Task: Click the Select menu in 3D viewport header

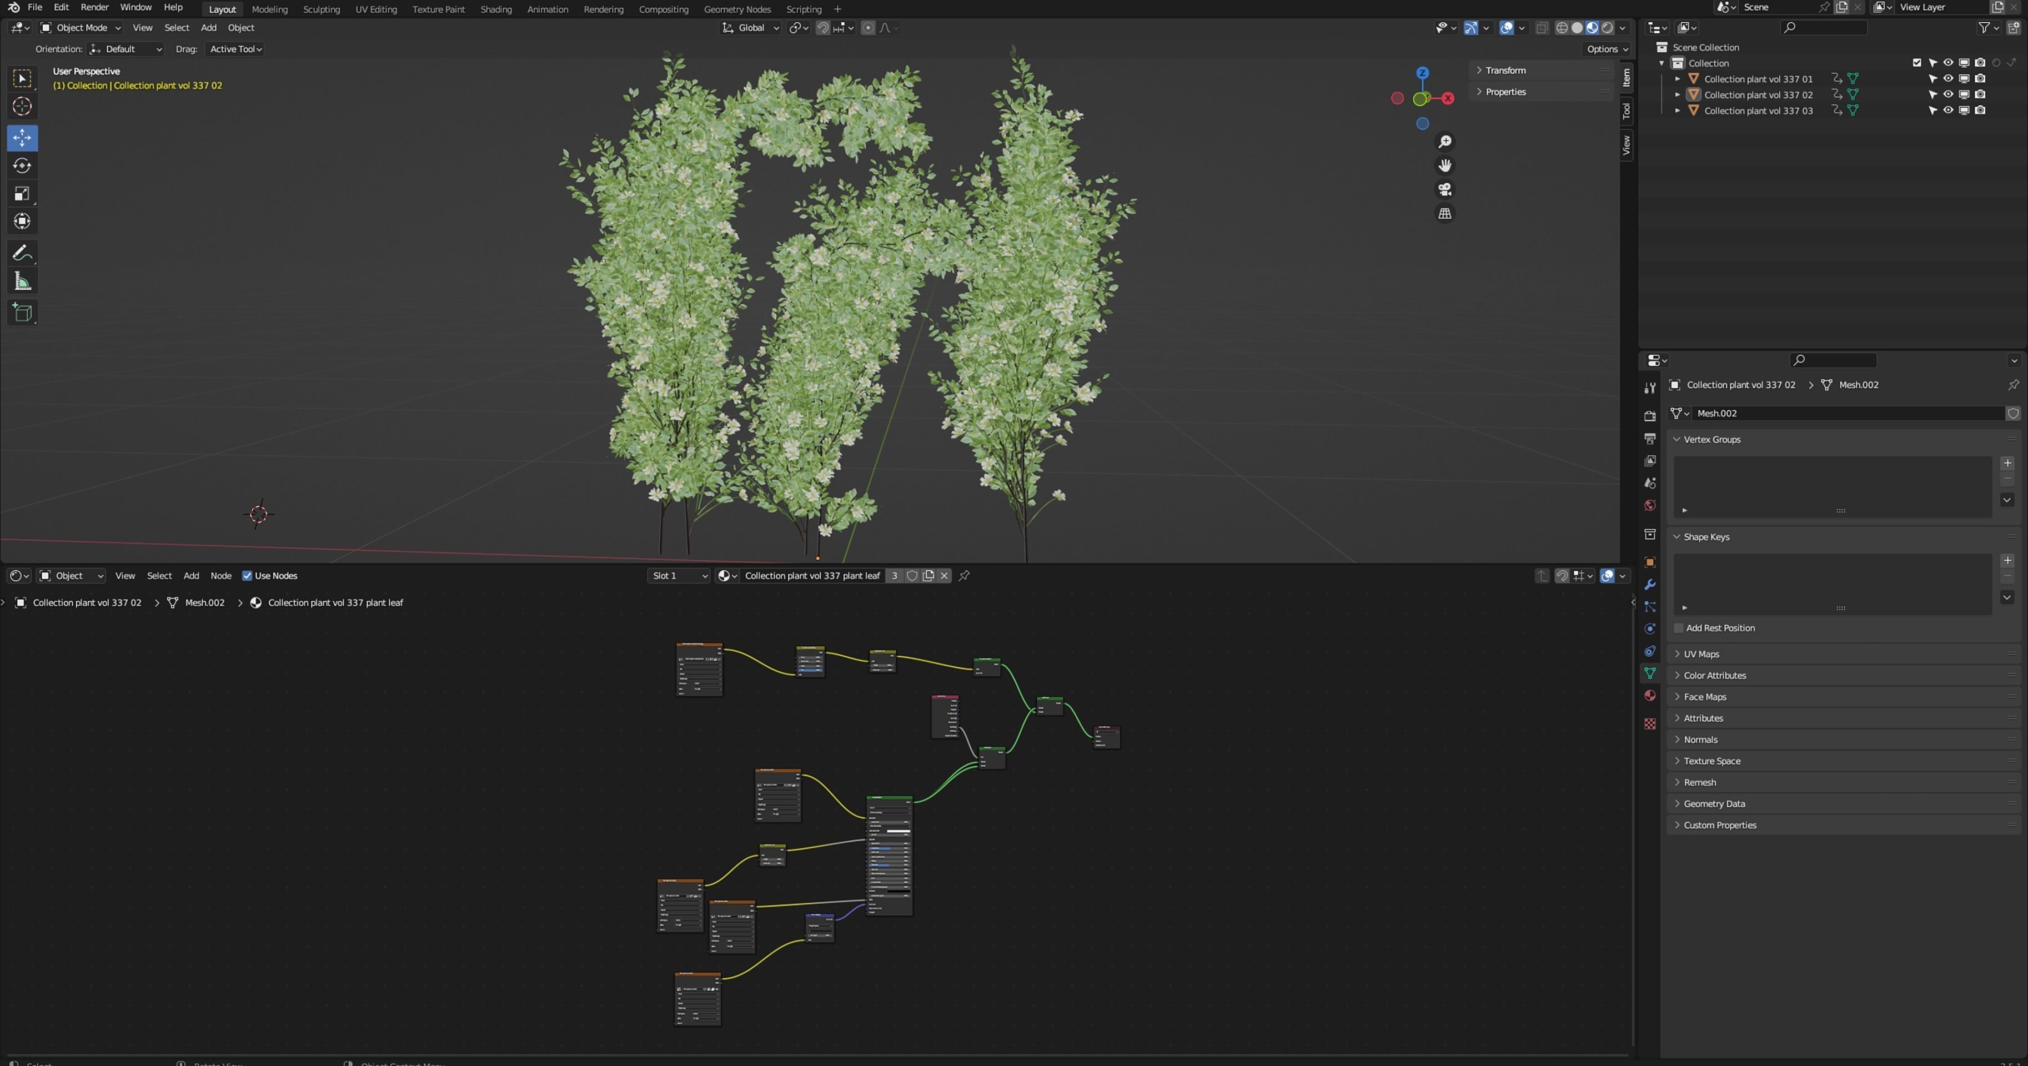Action: point(177,28)
